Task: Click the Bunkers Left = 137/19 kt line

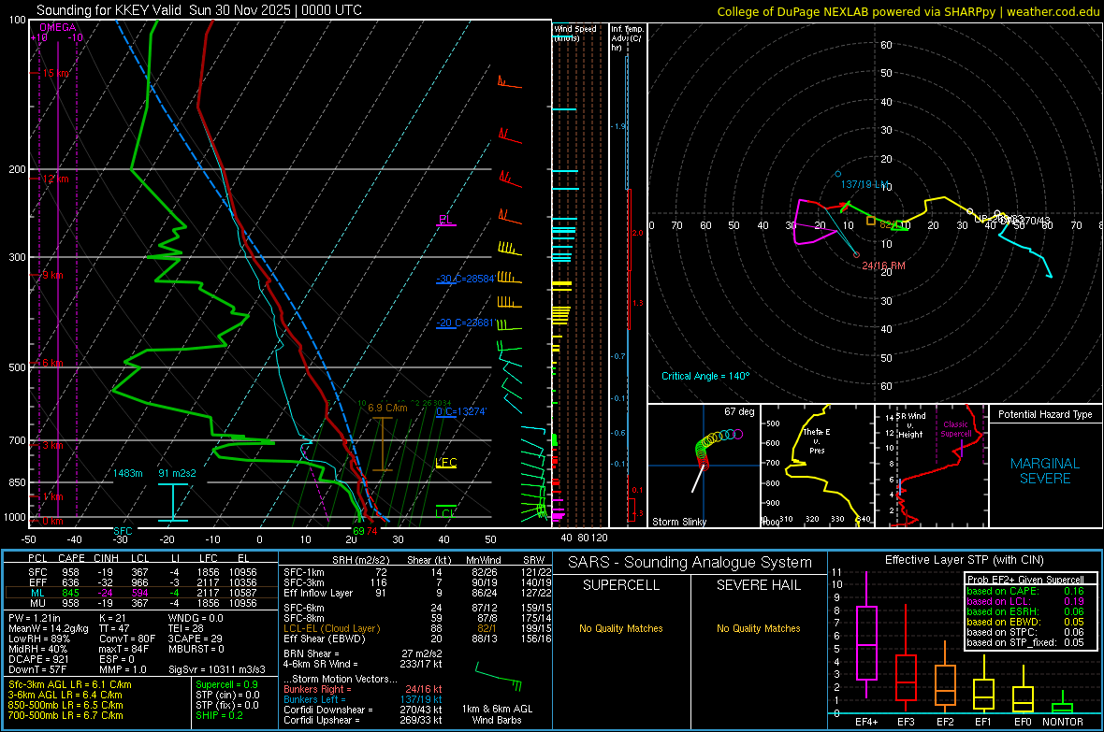Action: tap(363, 699)
